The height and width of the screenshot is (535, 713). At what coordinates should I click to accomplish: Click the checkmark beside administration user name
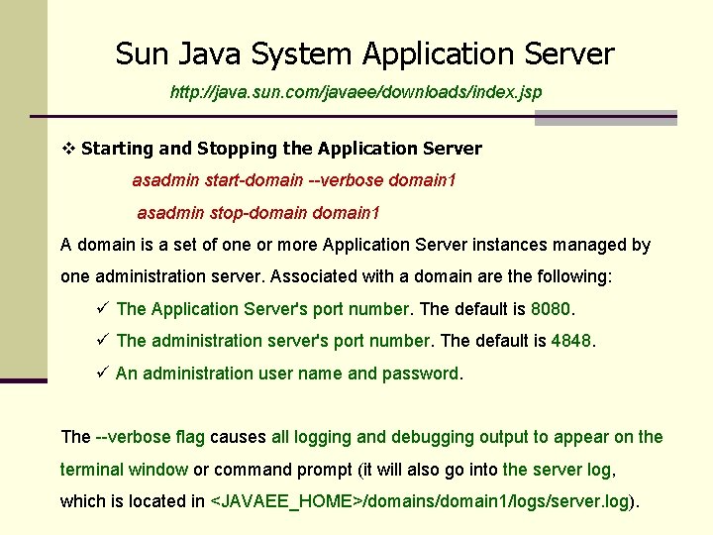tap(103, 373)
